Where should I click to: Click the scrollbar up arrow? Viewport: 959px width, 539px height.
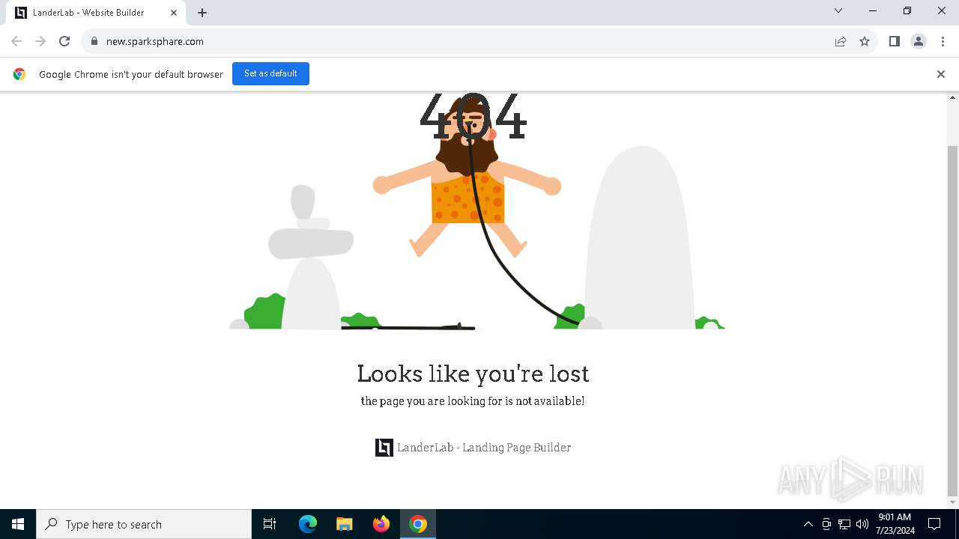pyautogui.click(x=953, y=98)
